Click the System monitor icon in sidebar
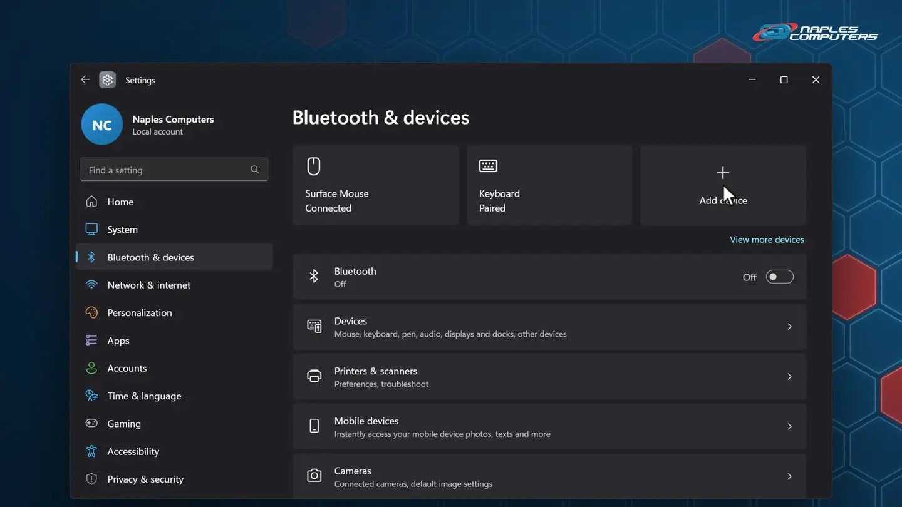 [x=91, y=229]
